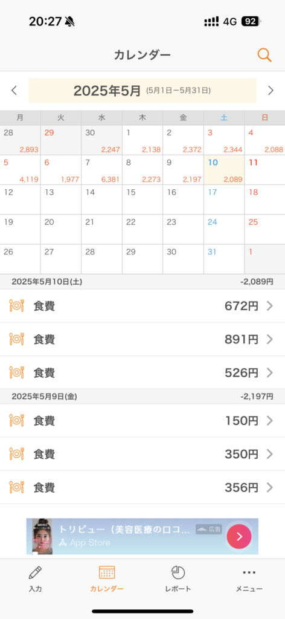The height and width of the screenshot is (619, 285).
Task: Expand the 526円 食費 entry chevron
Action: [270, 372]
